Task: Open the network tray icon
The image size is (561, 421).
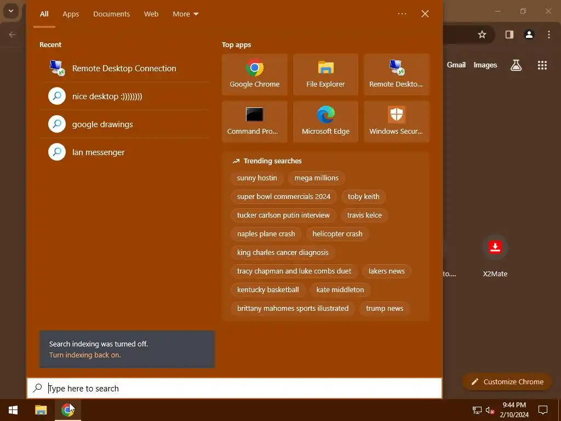Action: (x=477, y=410)
